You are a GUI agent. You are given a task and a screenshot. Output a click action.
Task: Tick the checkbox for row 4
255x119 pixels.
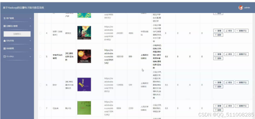coord(40,33)
